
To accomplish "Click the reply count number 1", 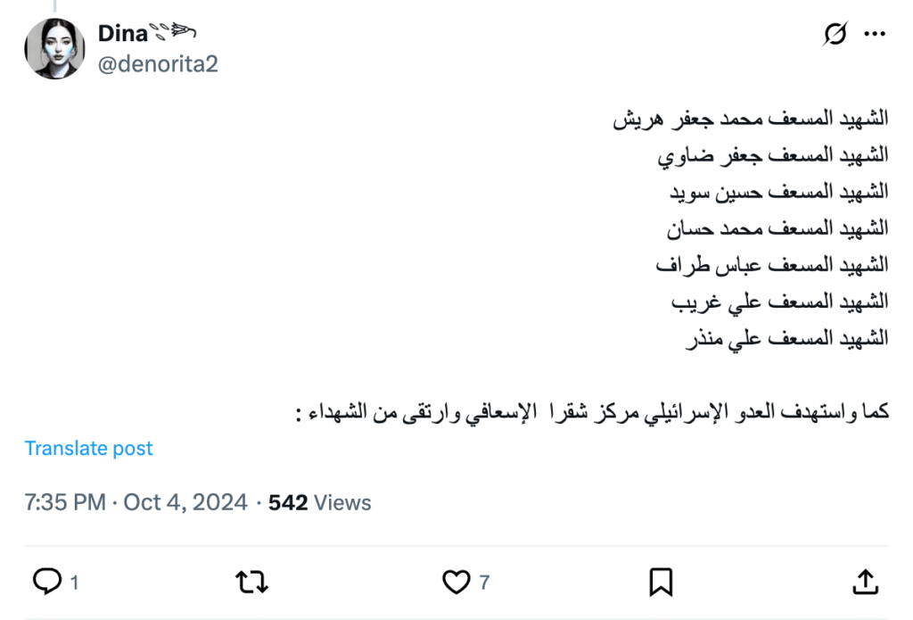I will point(74,583).
